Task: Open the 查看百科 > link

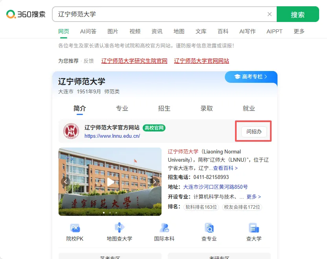Action: tap(226, 168)
